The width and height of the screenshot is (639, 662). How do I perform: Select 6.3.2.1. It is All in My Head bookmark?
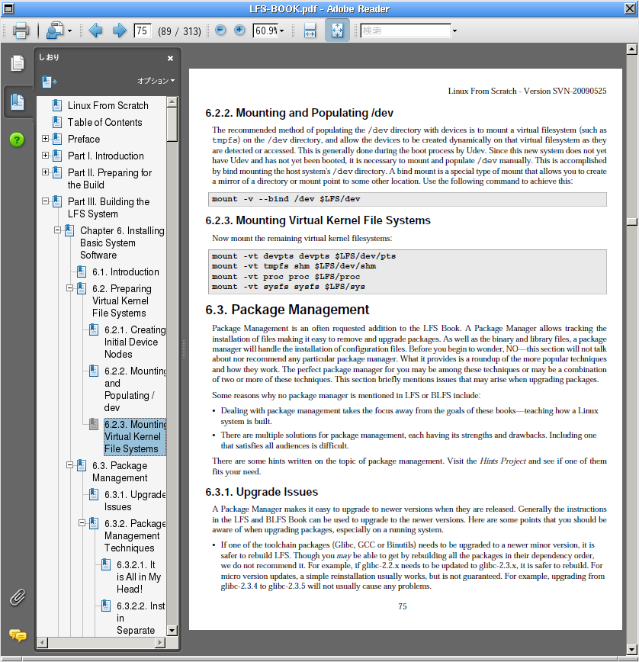[139, 577]
